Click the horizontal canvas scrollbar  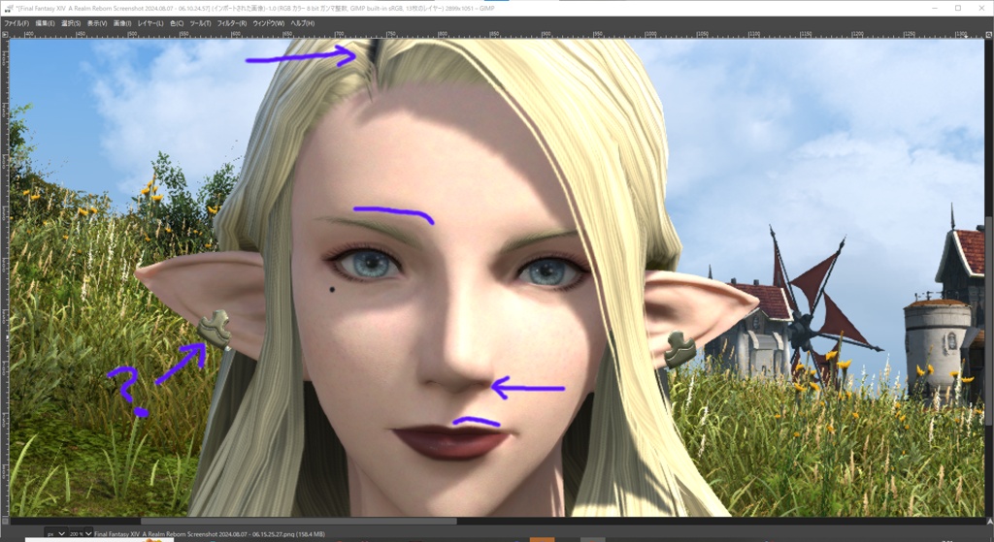[298, 521]
